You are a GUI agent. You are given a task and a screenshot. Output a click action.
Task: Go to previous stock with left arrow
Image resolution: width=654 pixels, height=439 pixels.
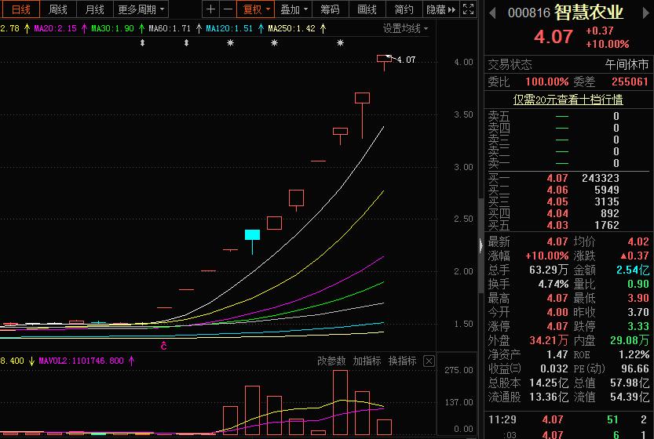(x=491, y=13)
